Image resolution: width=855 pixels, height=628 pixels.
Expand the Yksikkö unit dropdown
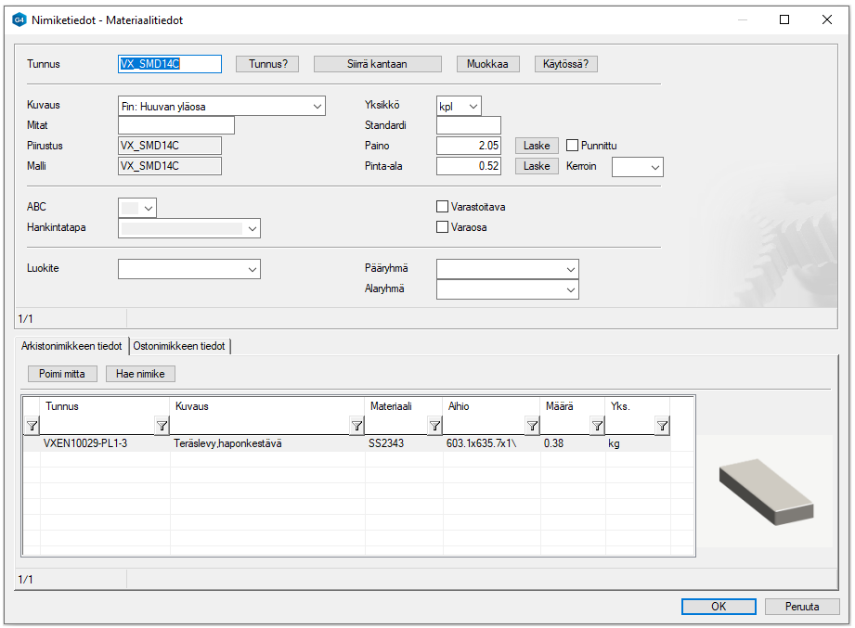click(x=473, y=107)
